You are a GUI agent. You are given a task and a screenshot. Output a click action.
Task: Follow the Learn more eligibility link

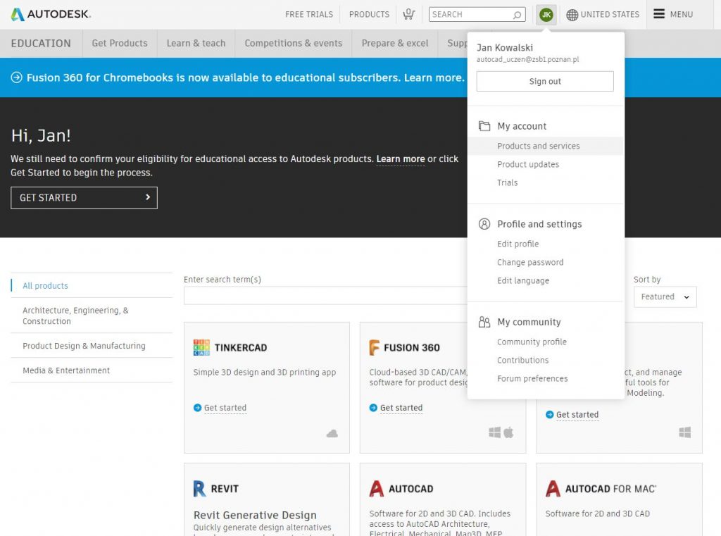(x=400, y=159)
